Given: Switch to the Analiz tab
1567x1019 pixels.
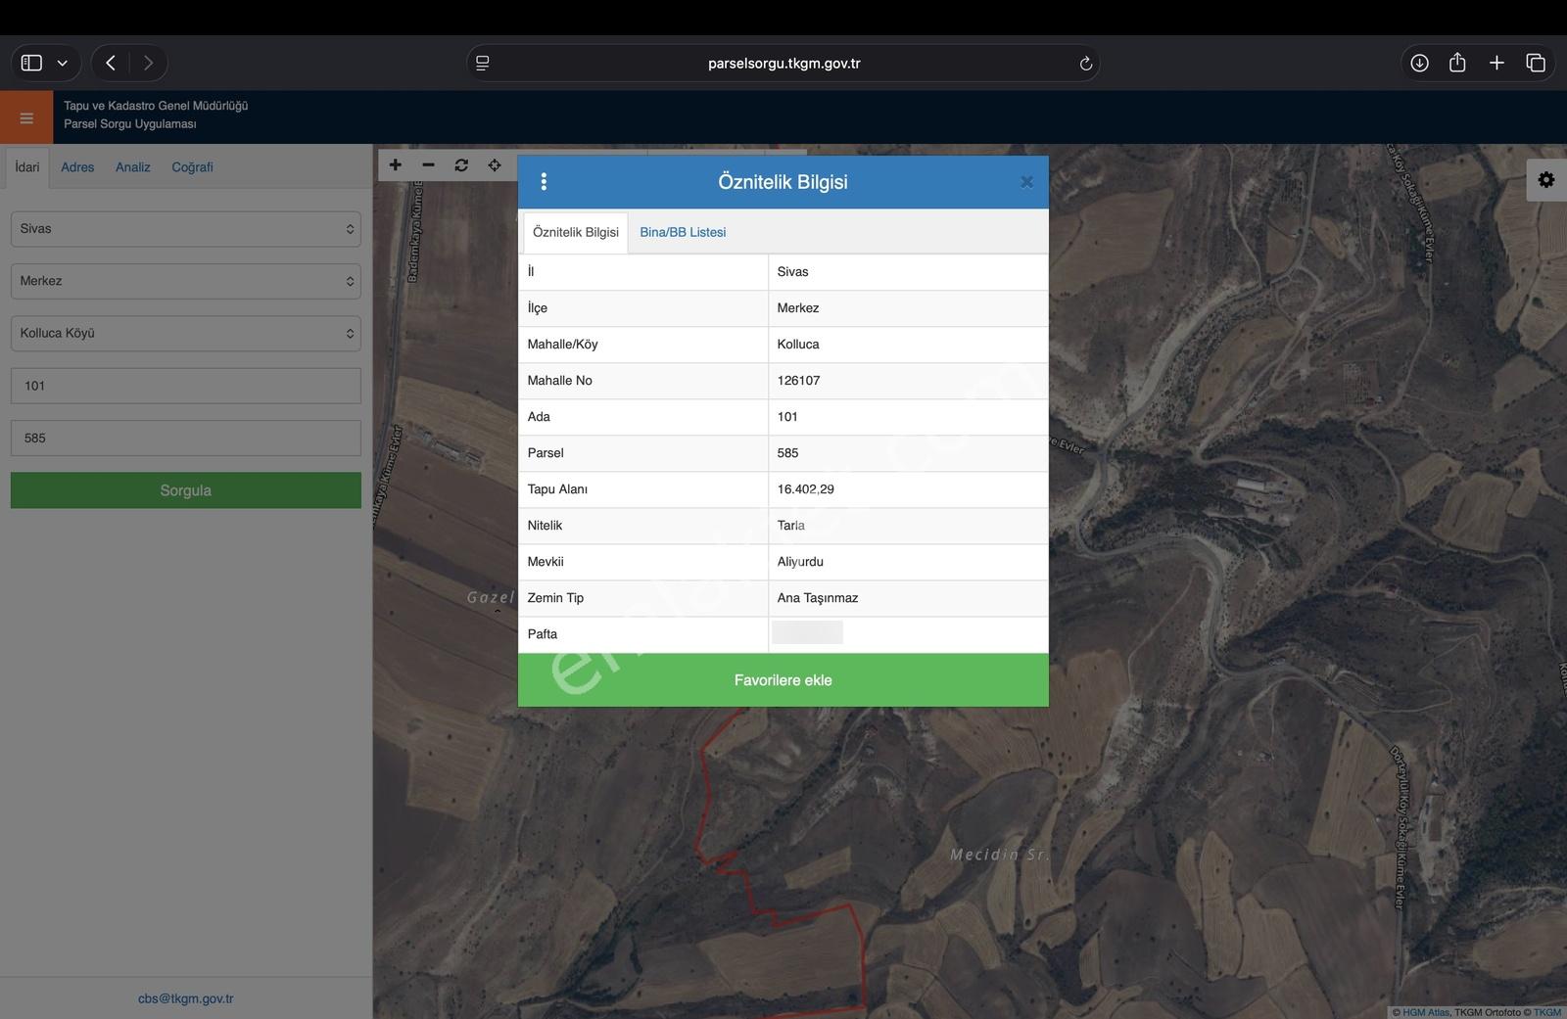Looking at the screenshot, I should pyautogui.click(x=133, y=167).
